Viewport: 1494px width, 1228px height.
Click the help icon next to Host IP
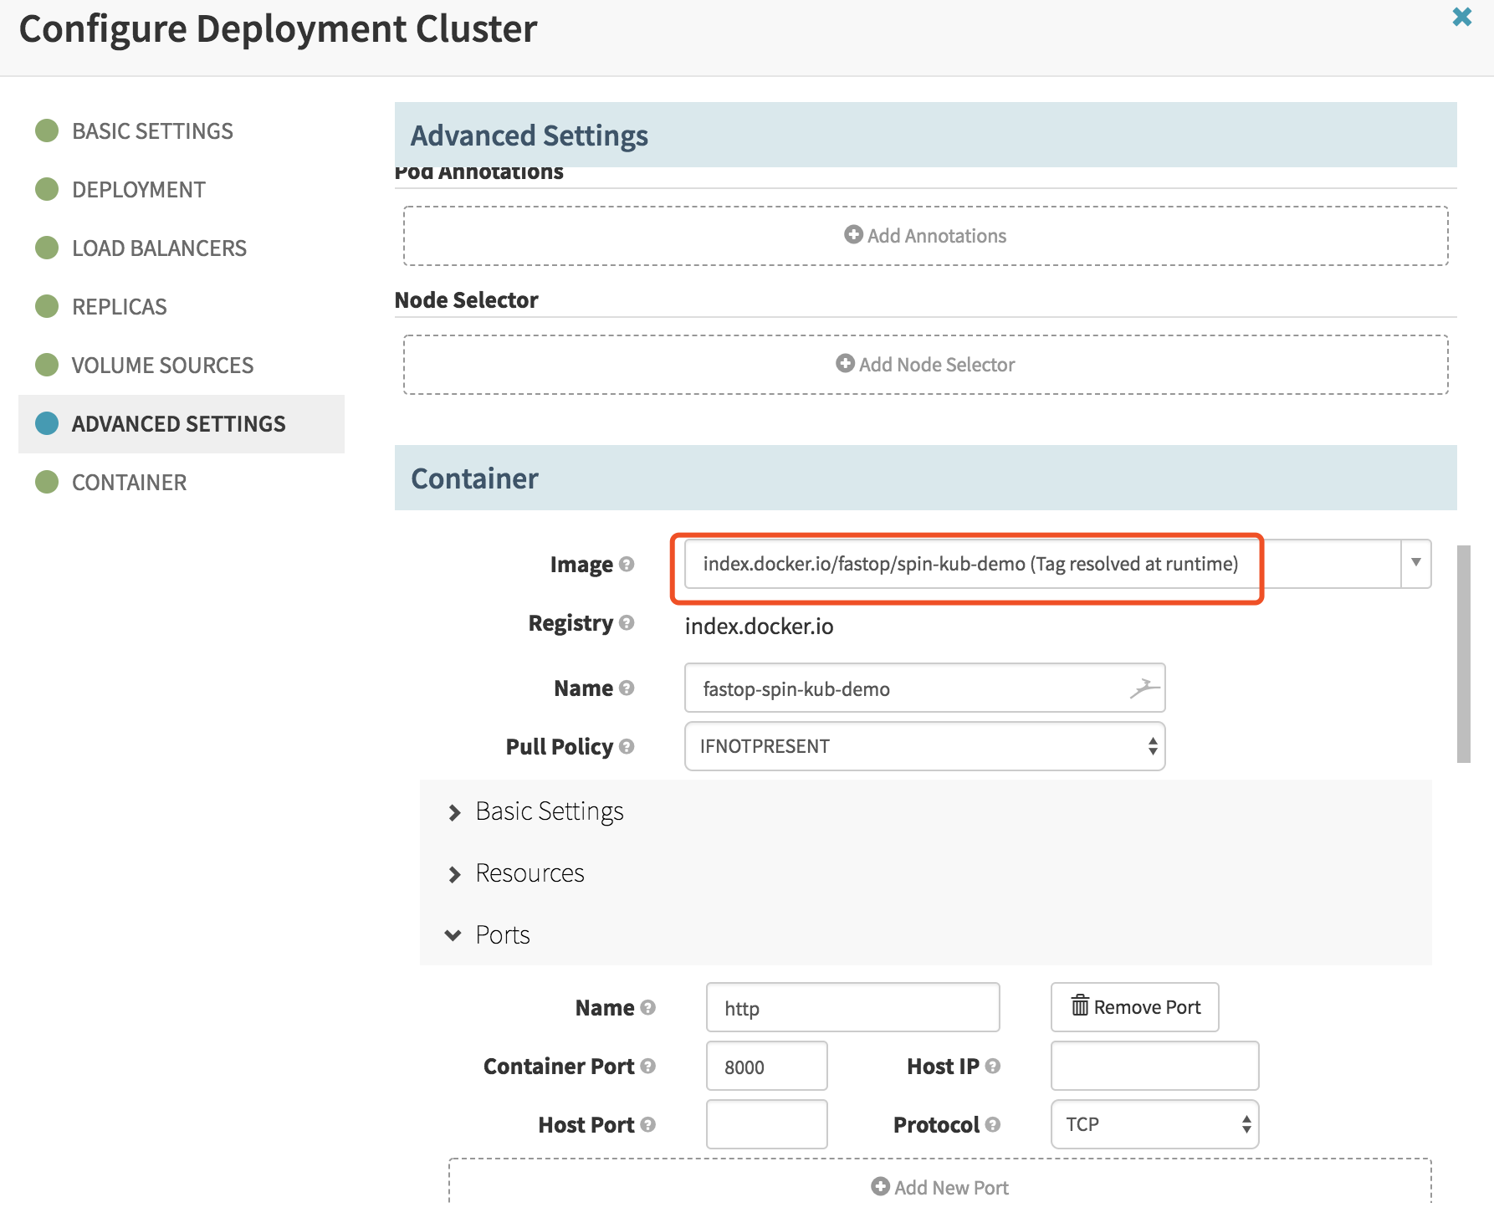(993, 1066)
